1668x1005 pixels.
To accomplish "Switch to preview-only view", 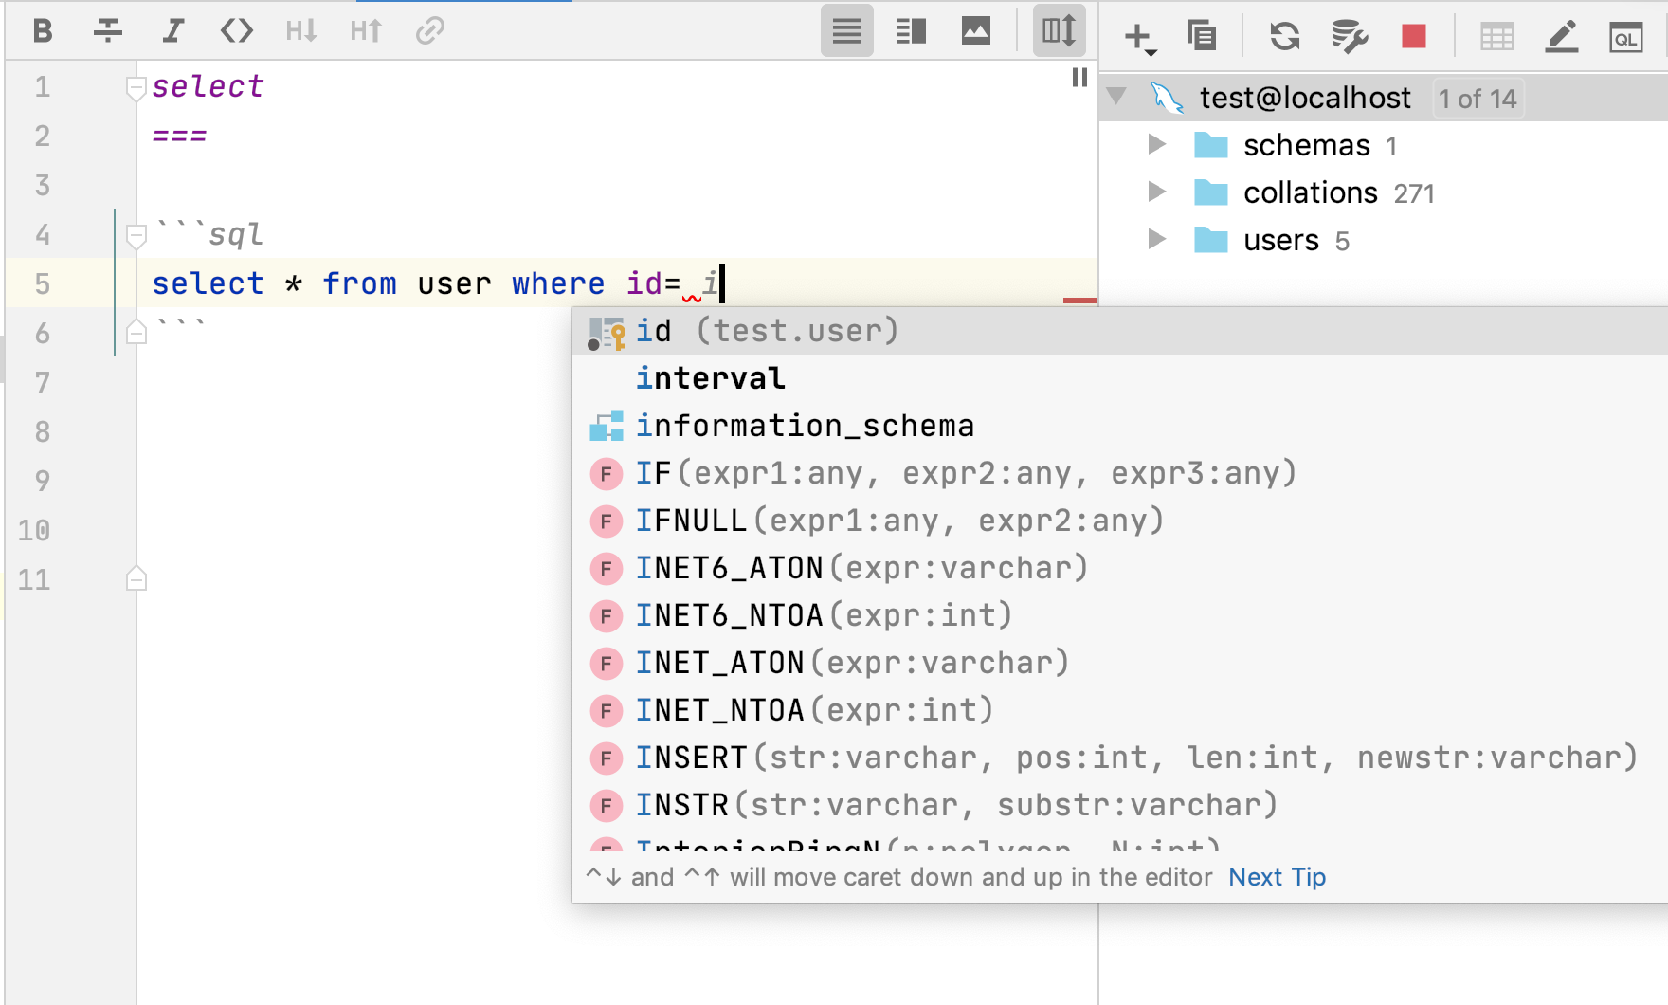I will click(976, 31).
